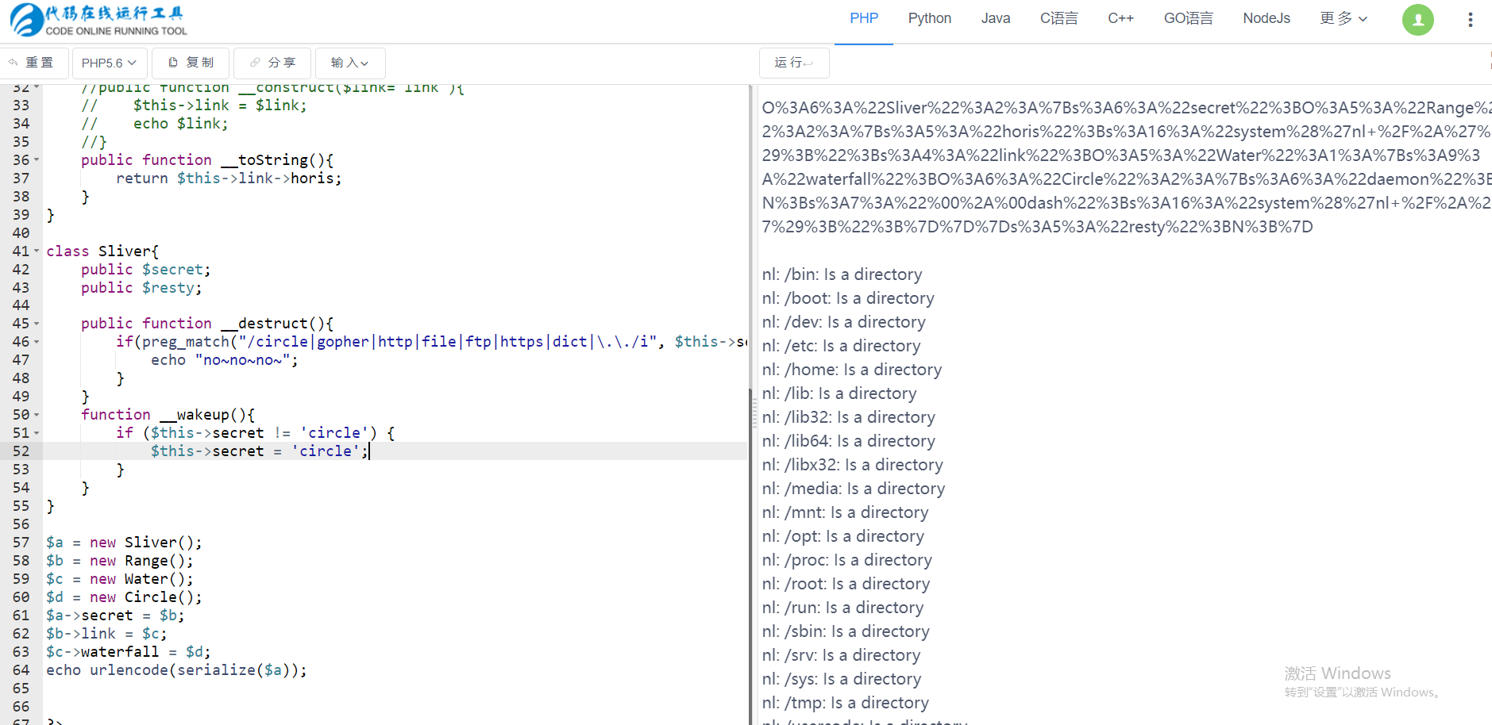Image resolution: width=1492 pixels, height=725 pixels.
Task: Click the 'public $resty;' line
Action: click(x=141, y=288)
